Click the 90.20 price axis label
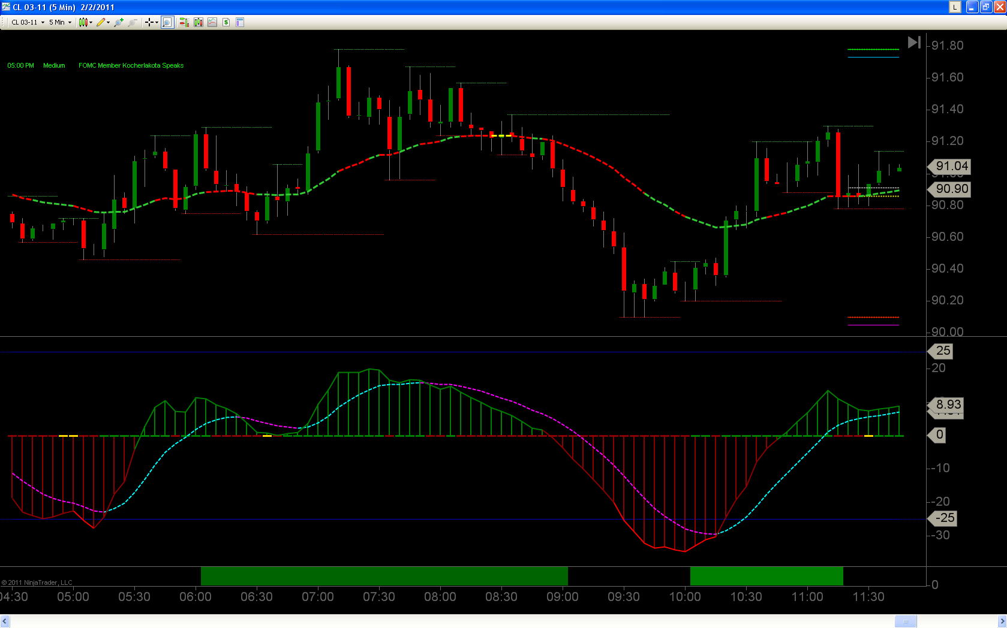 [948, 300]
